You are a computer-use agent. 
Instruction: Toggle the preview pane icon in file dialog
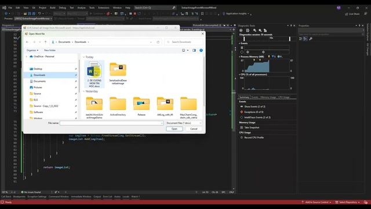click(x=194, y=51)
